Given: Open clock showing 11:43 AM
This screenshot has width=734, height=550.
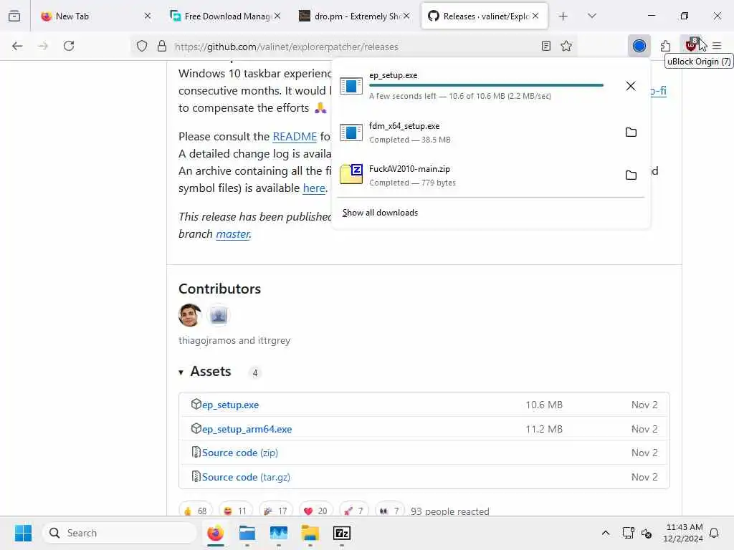Looking at the screenshot, I should pyautogui.click(x=683, y=533).
